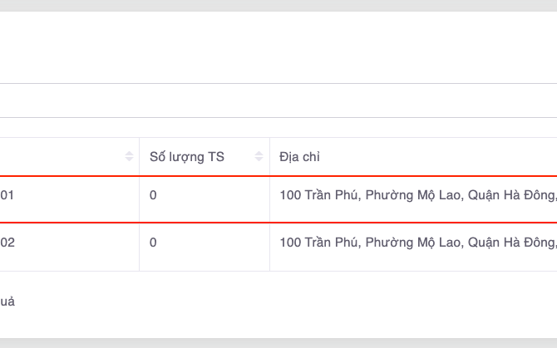
Task: Sort the table by Số lượng TS header label
Action: (186, 157)
